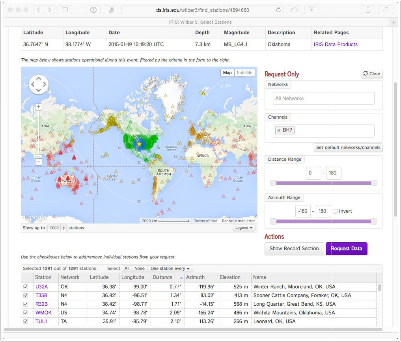Image resolution: width=401 pixels, height=342 pixels.
Task: Switch to Satellite map view
Action: click(x=244, y=72)
